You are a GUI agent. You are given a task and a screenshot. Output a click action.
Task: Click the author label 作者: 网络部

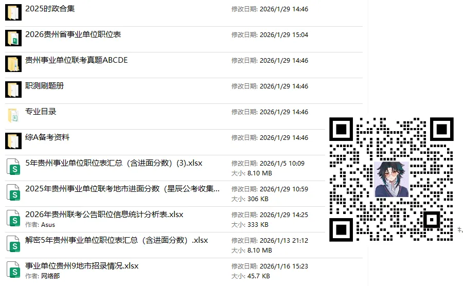tap(42, 276)
